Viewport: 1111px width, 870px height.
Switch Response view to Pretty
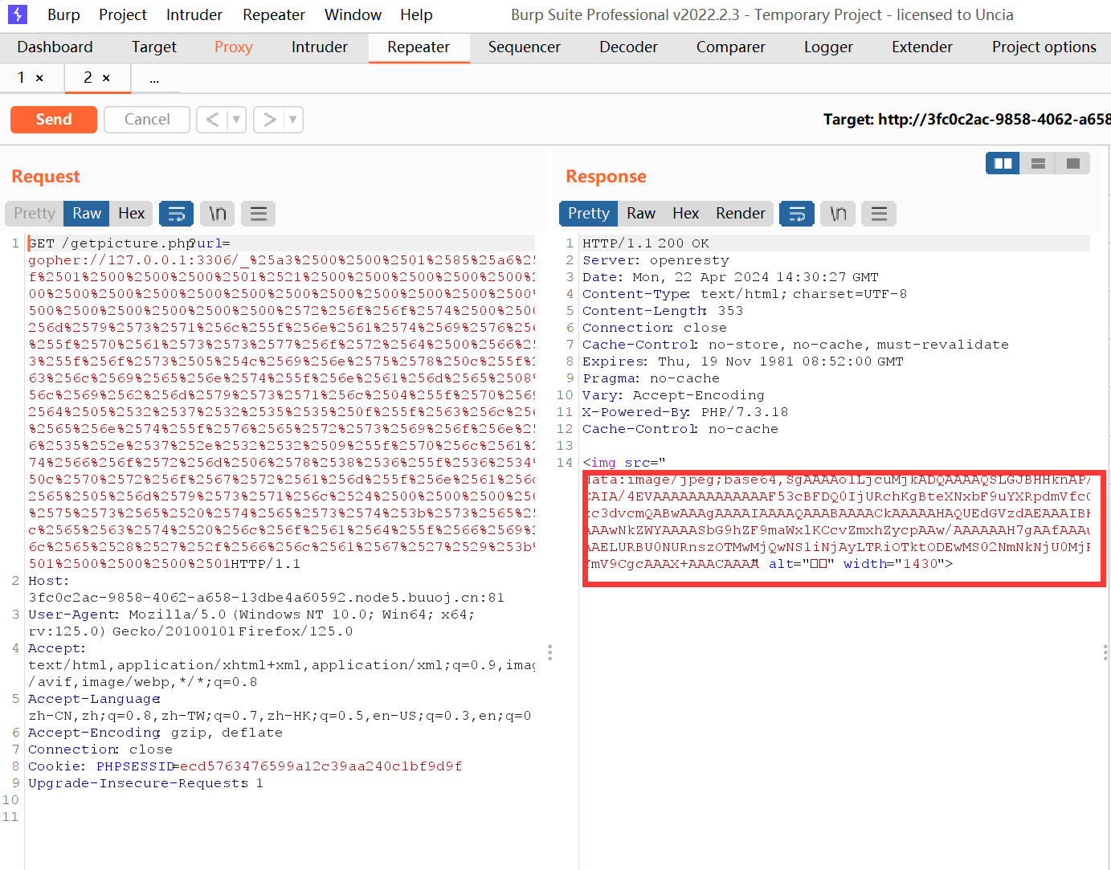pyautogui.click(x=589, y=213)
